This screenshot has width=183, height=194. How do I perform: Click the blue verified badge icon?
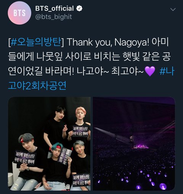(x=79, y=8)
